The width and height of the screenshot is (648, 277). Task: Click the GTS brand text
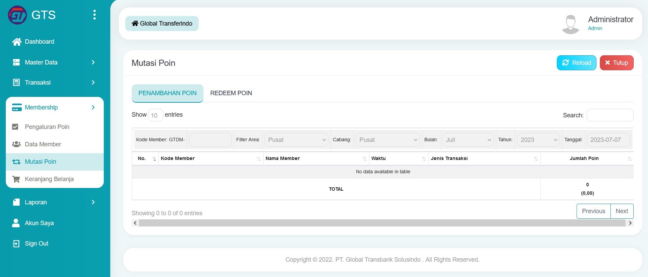(x=43, y=15)
